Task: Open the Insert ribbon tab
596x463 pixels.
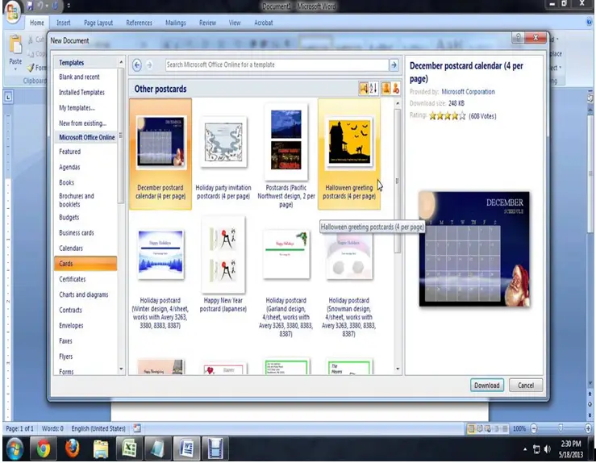Action: pyautogui.click(x=64, y=23)
